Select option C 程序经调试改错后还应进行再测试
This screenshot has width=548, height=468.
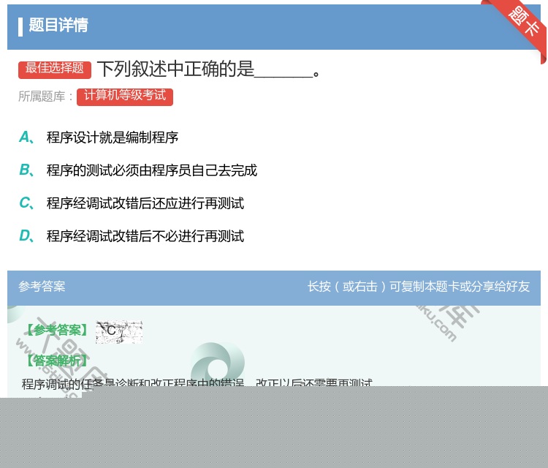132,203
